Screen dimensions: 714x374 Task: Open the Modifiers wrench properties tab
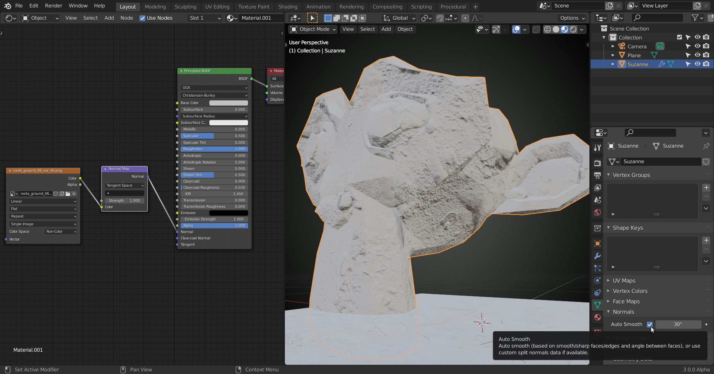click(597, 256)
